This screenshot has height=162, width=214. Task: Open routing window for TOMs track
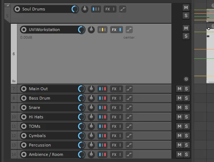(102, 126)
